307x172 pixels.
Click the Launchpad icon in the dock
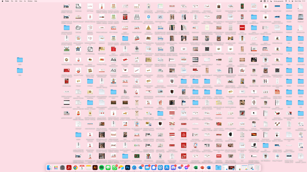click(x=56, y=168)
